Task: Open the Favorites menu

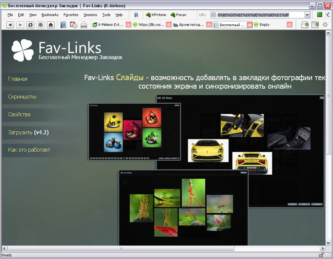Action: pos(71,15)
